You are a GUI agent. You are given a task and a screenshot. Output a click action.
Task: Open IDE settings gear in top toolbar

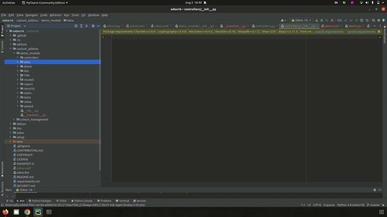click(379, 20)
